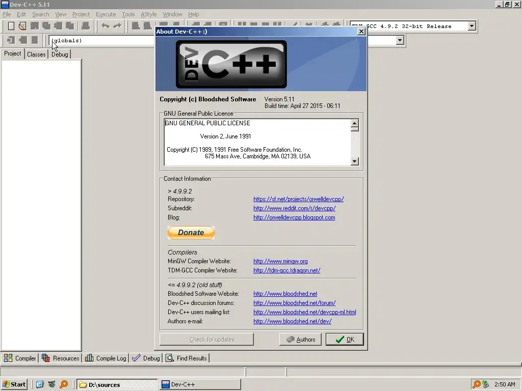Switch to the Project tab in sidebar
The width and height of the screenshot is (522, 391).
click(13, 53)
